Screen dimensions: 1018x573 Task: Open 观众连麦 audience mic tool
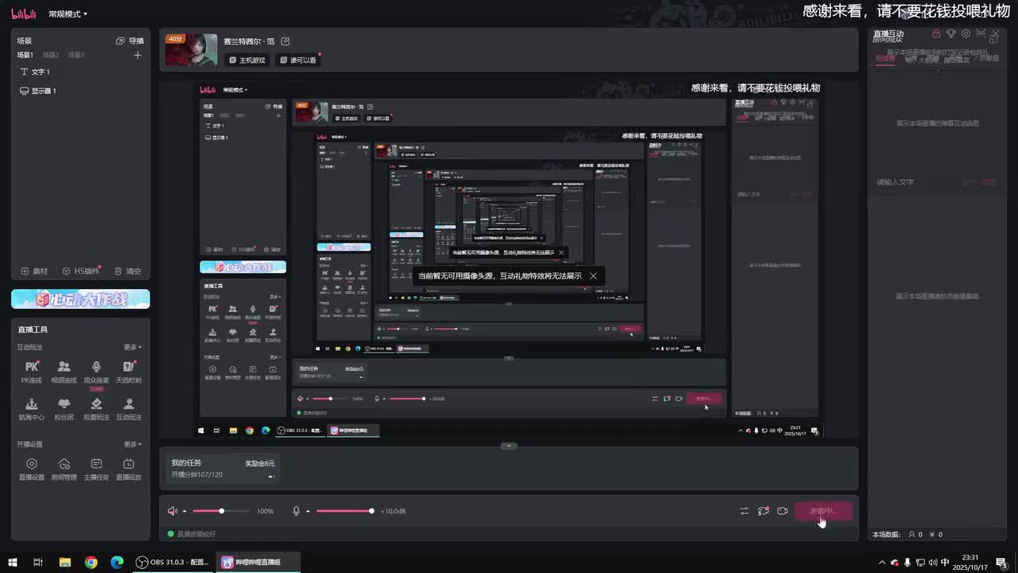tap(96, 372)
